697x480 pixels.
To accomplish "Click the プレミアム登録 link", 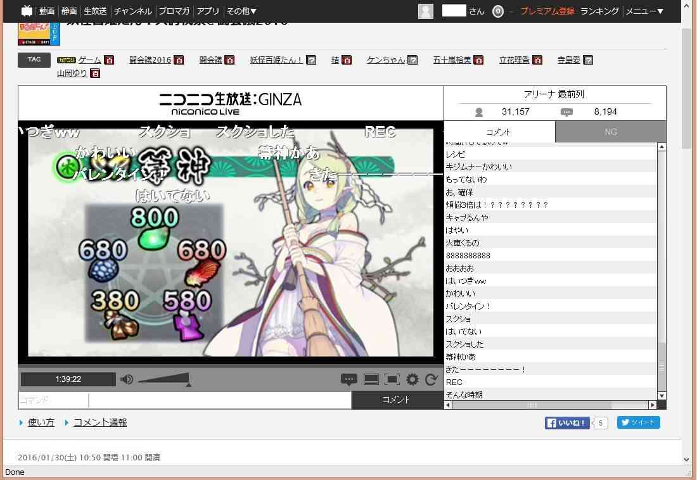I will 547,11.
